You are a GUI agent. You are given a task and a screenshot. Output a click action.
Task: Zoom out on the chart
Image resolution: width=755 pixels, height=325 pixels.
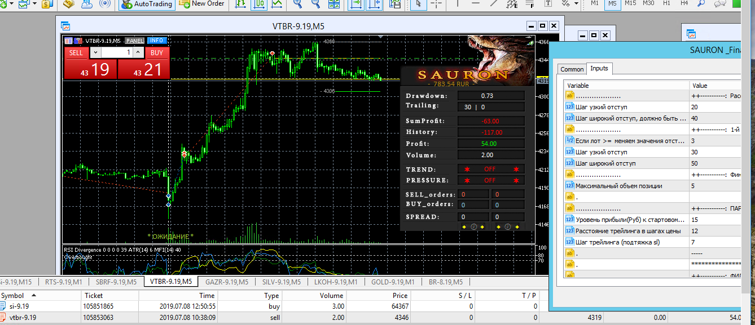point(316,4)
